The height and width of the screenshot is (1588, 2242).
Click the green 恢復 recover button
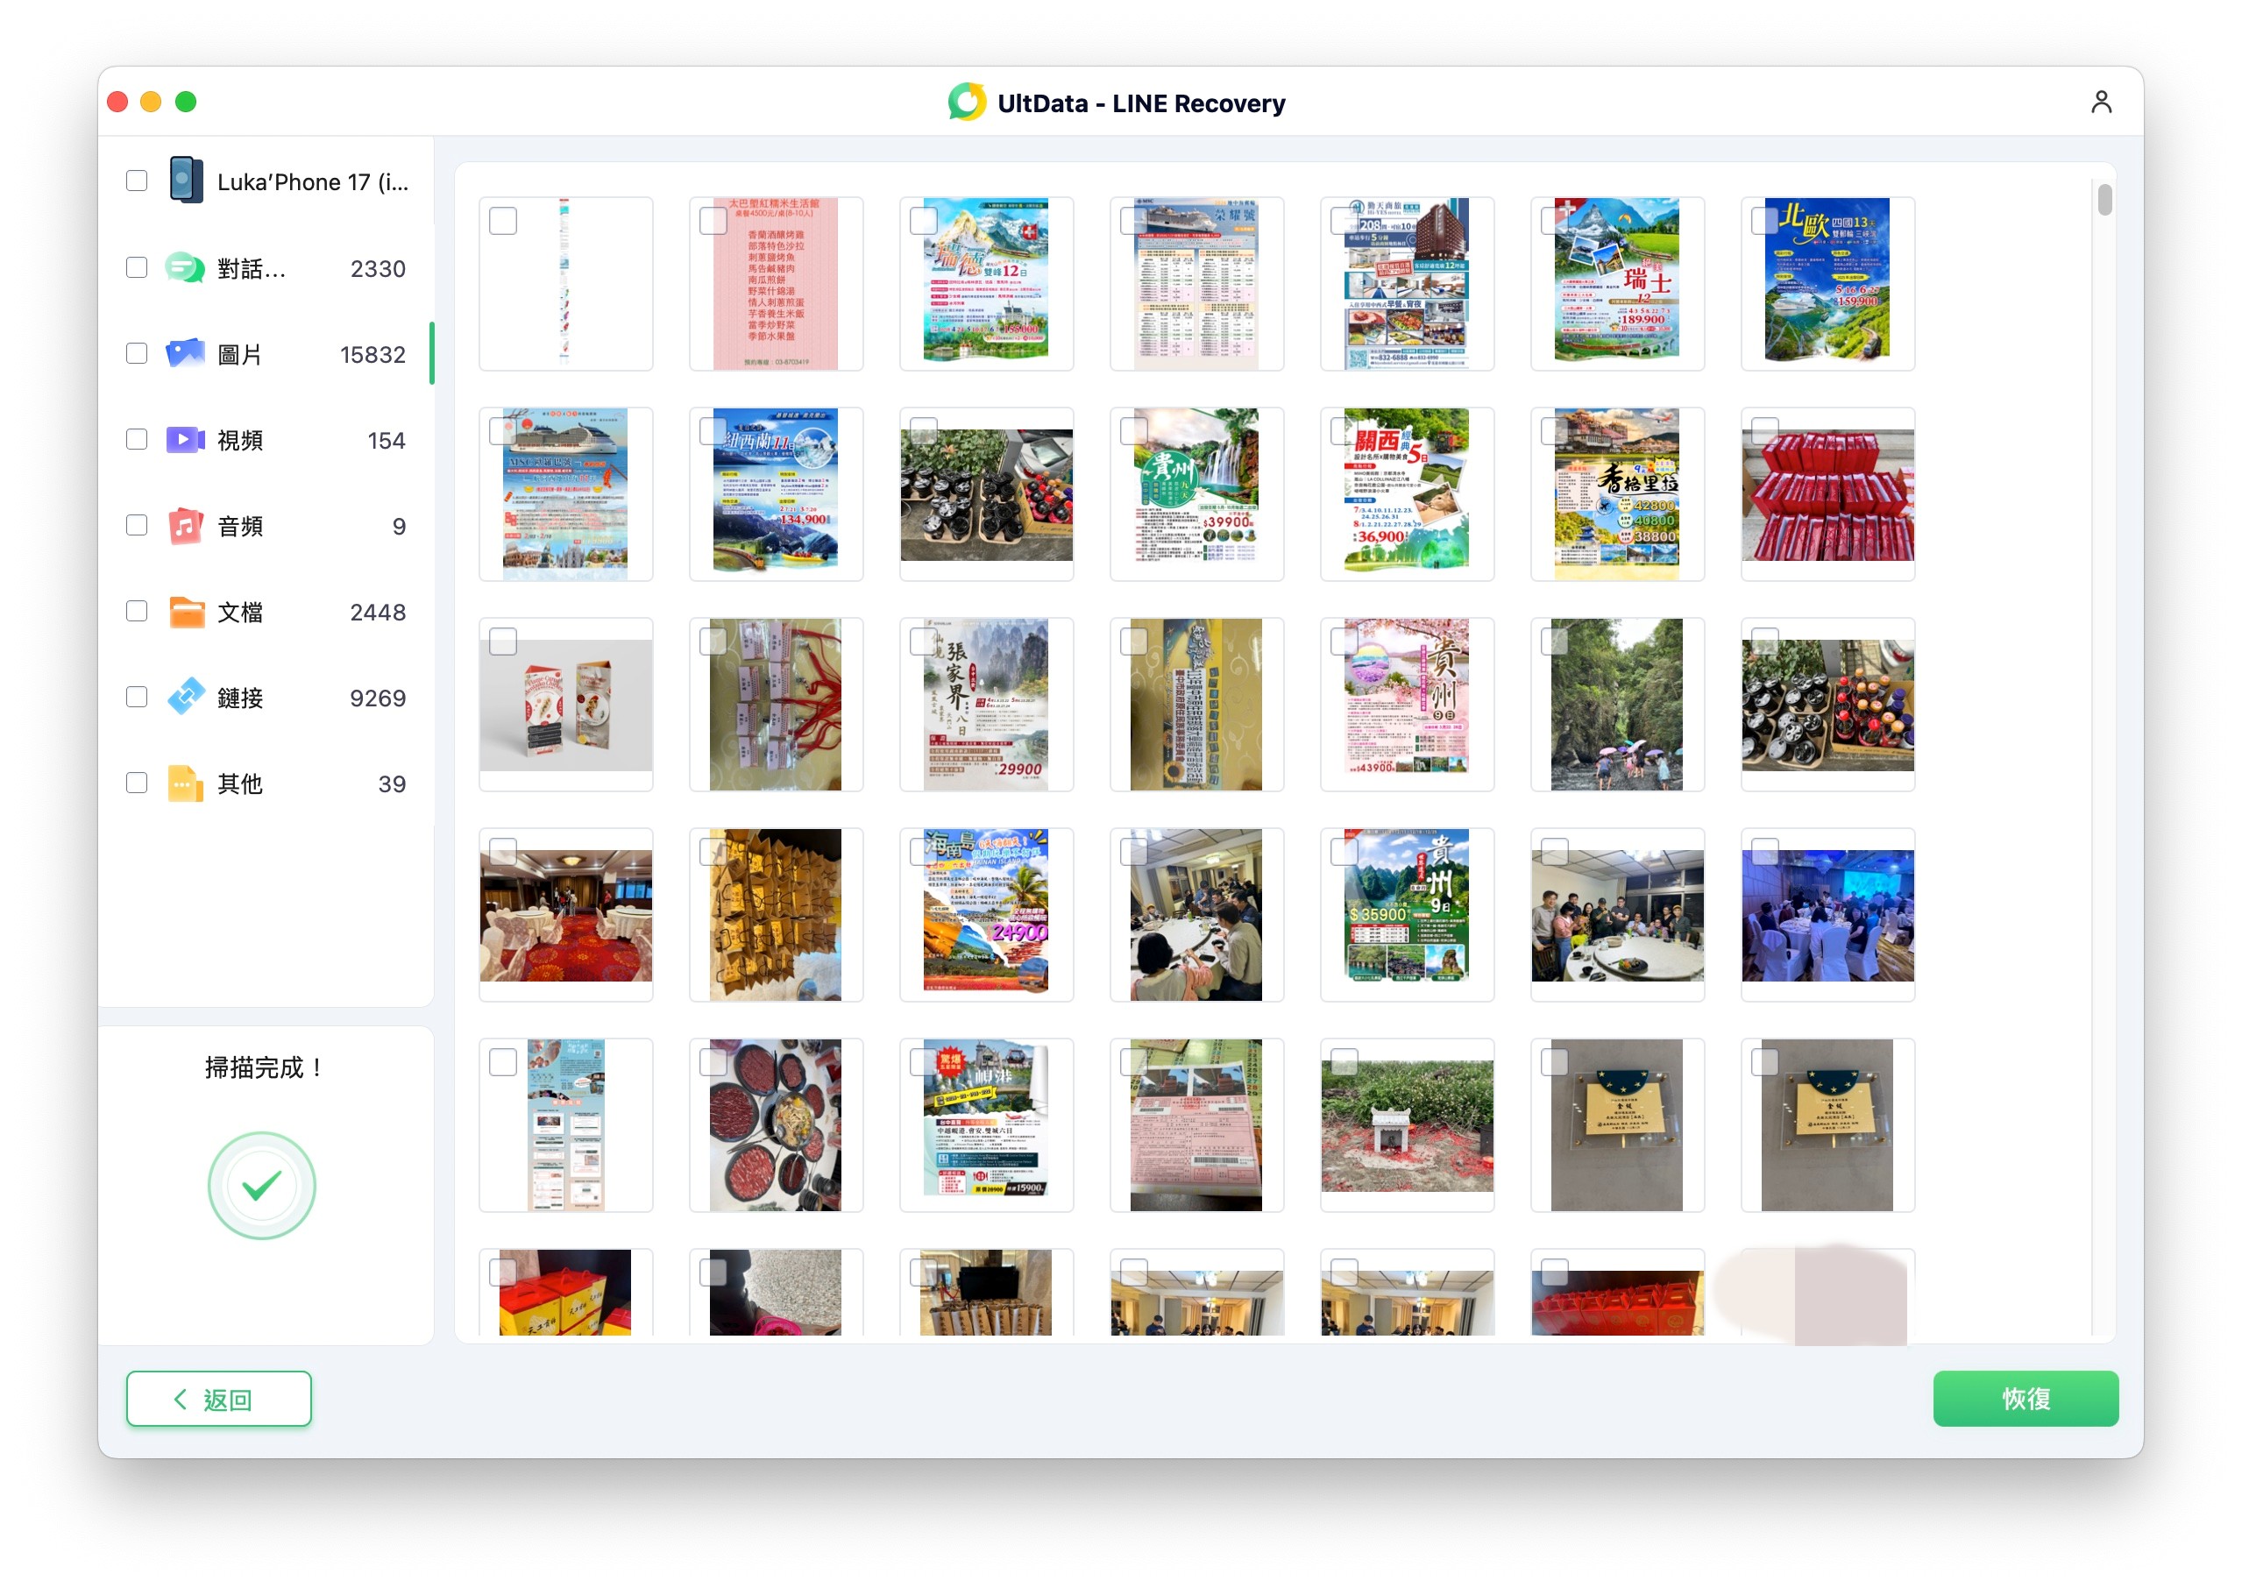point(2024,1399)
